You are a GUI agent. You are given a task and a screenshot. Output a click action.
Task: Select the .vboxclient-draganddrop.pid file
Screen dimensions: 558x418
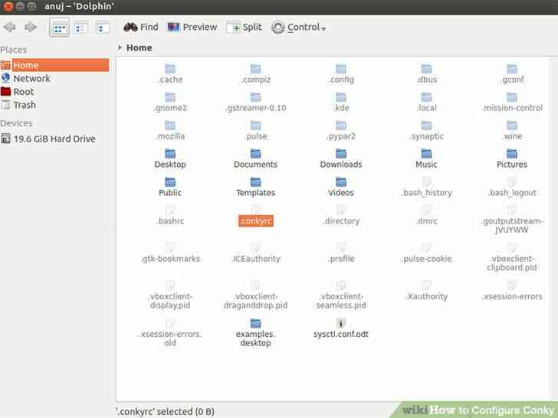tap(255, 296)
